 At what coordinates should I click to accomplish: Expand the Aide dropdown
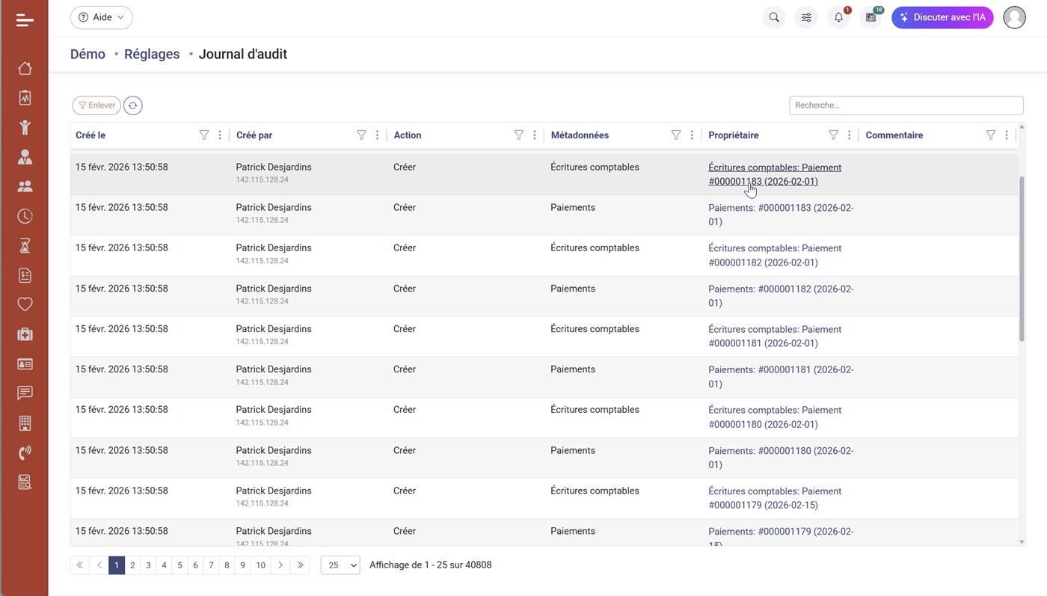(x=102, y=17)
